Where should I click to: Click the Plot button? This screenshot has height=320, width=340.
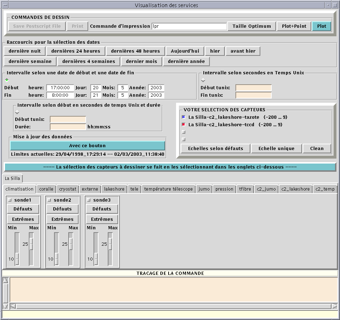point(322,26)
